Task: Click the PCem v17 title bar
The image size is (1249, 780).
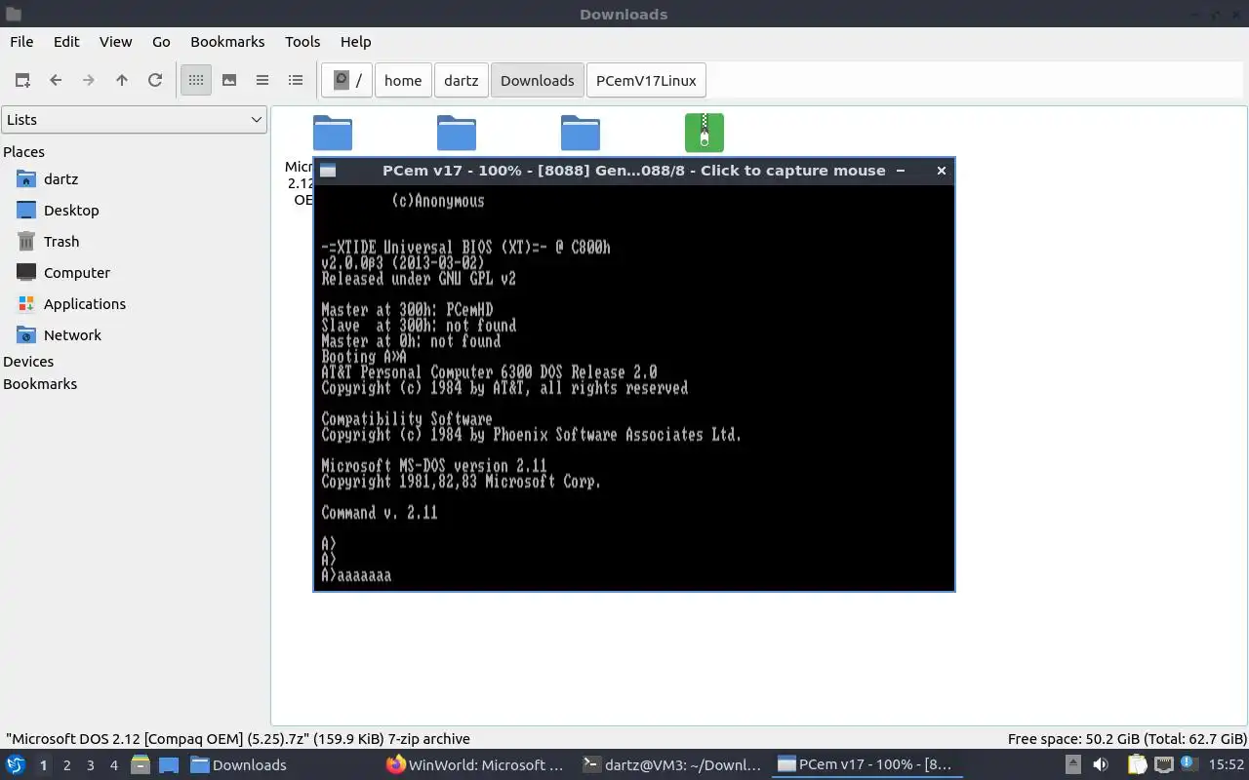Action: point(634,171)
